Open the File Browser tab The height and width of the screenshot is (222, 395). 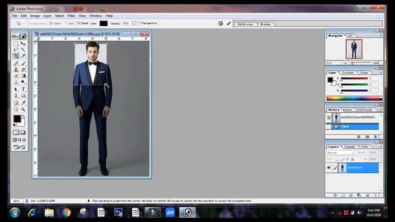pos(245,24)
